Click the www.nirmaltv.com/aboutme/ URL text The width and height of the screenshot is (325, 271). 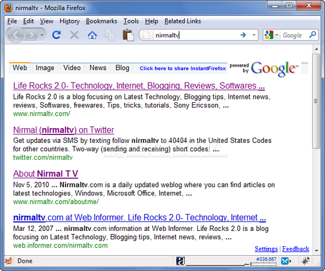tap(56, 202)
